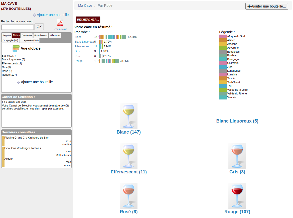
Task: Focus the cave search text field
Action: 18,27
